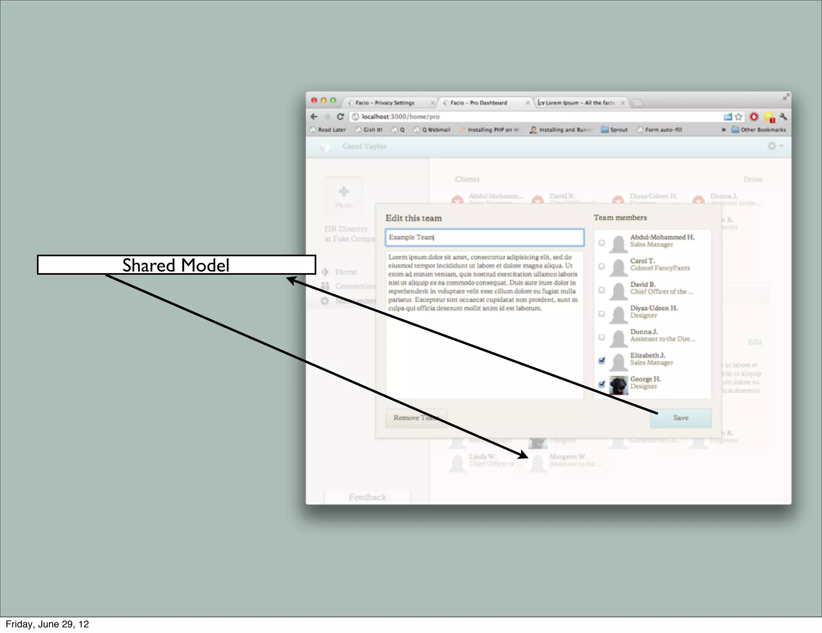Remove client Diyaa-Udeen H. with red X
Viewport: 822px width, 633px height.
click(x=618, y=200)
